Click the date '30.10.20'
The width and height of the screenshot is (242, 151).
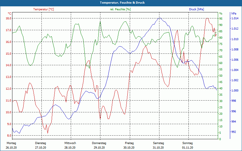pos(129,148)
